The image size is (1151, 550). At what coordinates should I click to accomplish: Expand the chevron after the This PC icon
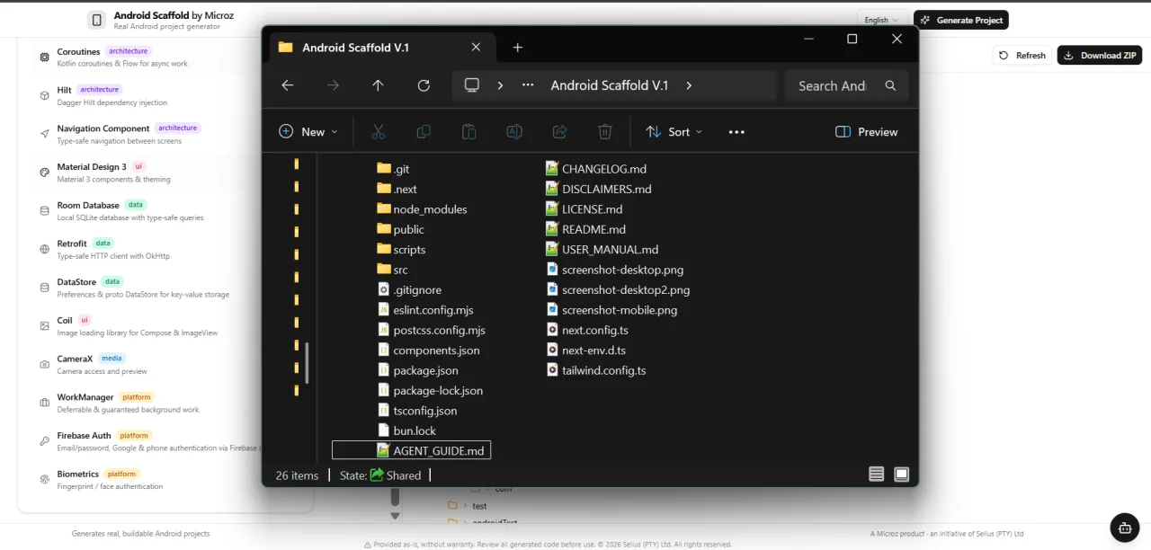coord(500,85)
